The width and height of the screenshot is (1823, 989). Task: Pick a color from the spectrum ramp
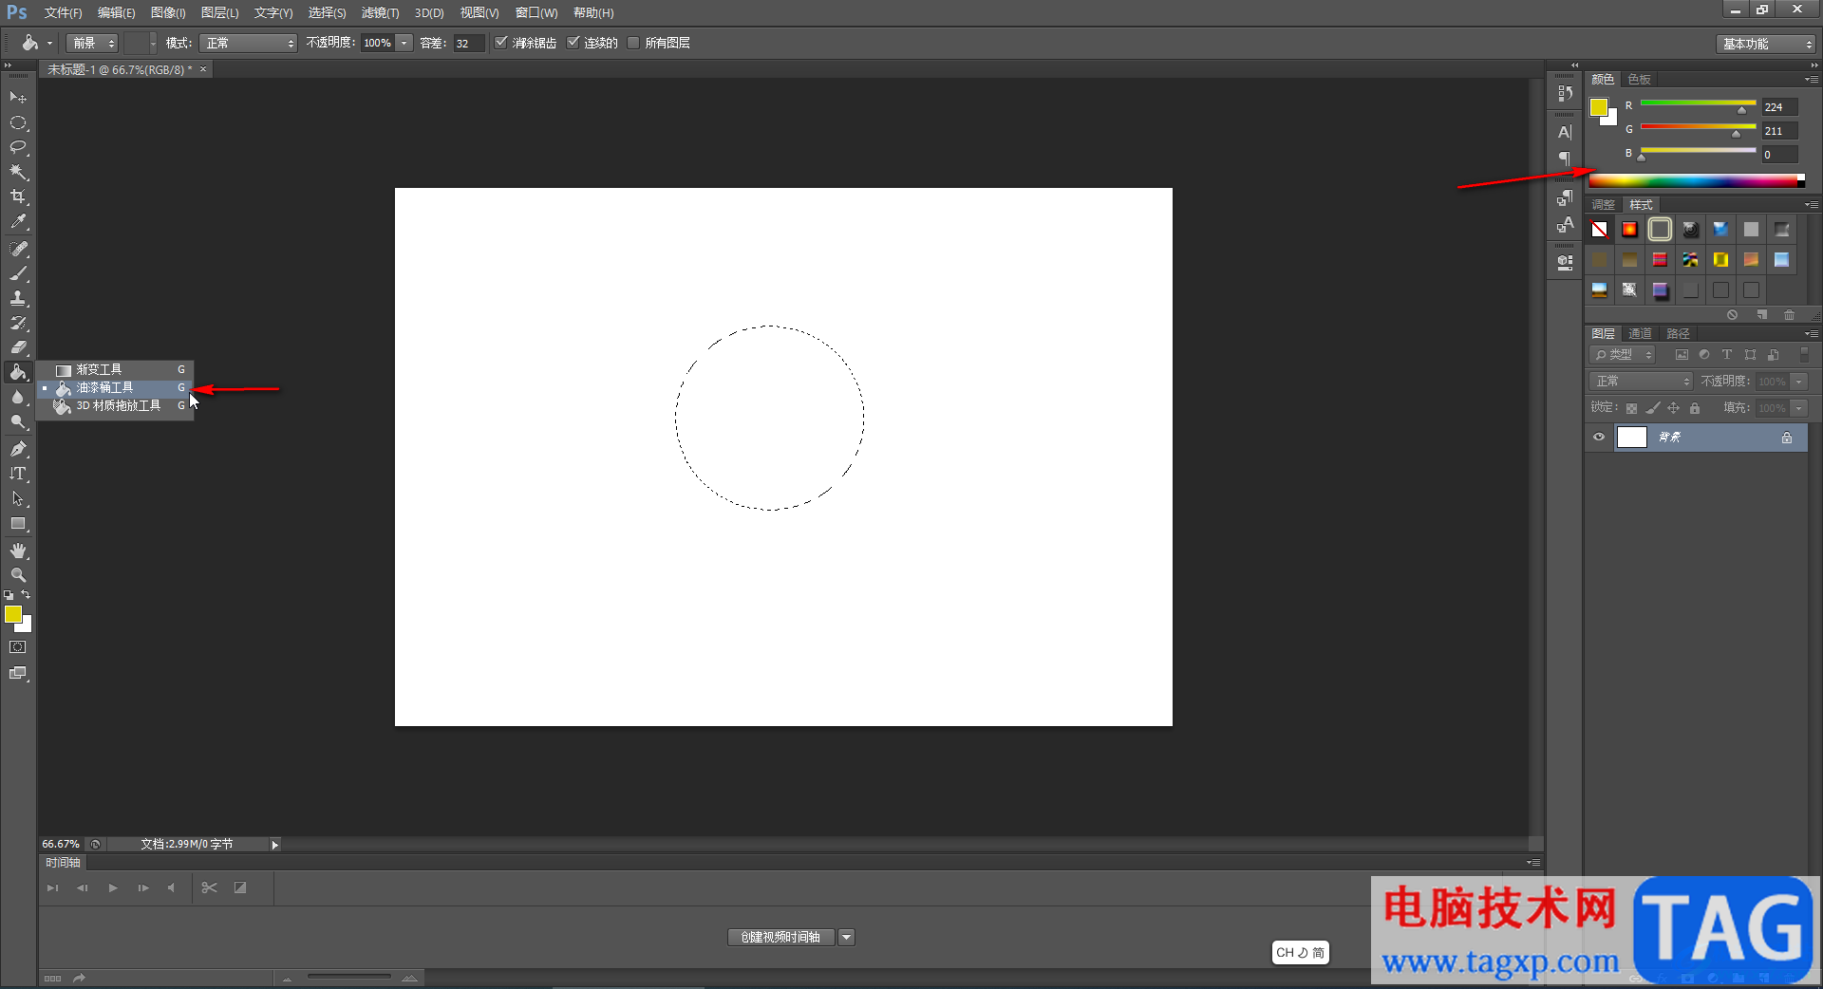tap(1697, 181)
